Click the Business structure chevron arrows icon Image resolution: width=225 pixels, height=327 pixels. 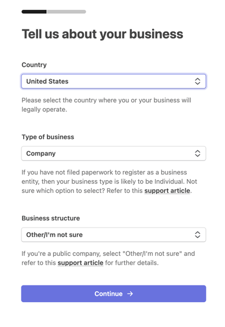click(197, 235)
